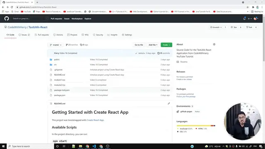Open user avatar menu dropdown

pyautogui.click(x=256, y=19)
